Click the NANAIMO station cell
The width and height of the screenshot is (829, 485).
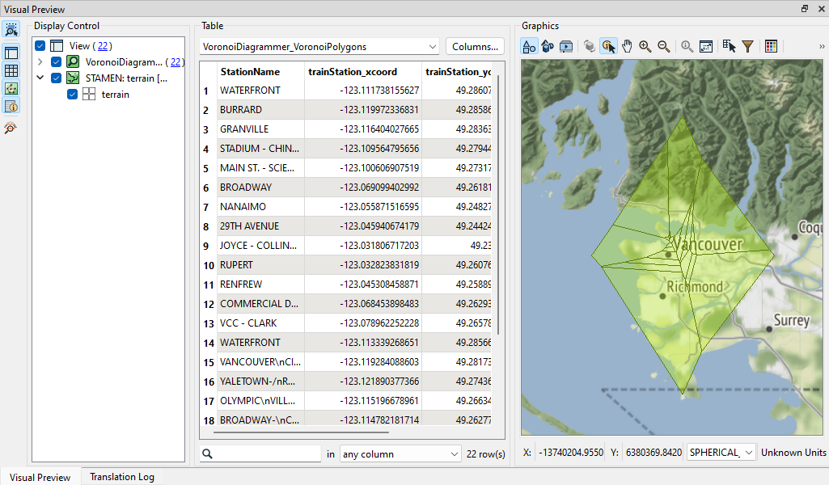tap(260, 207)
